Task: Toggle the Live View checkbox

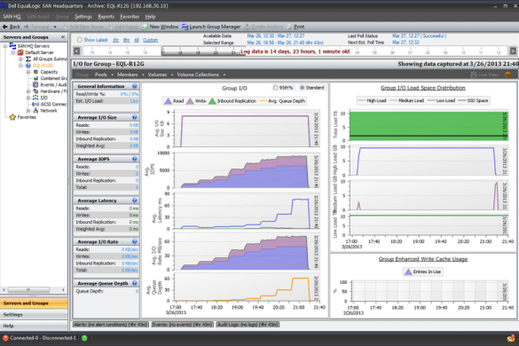Action: click(x=474, y=75)
